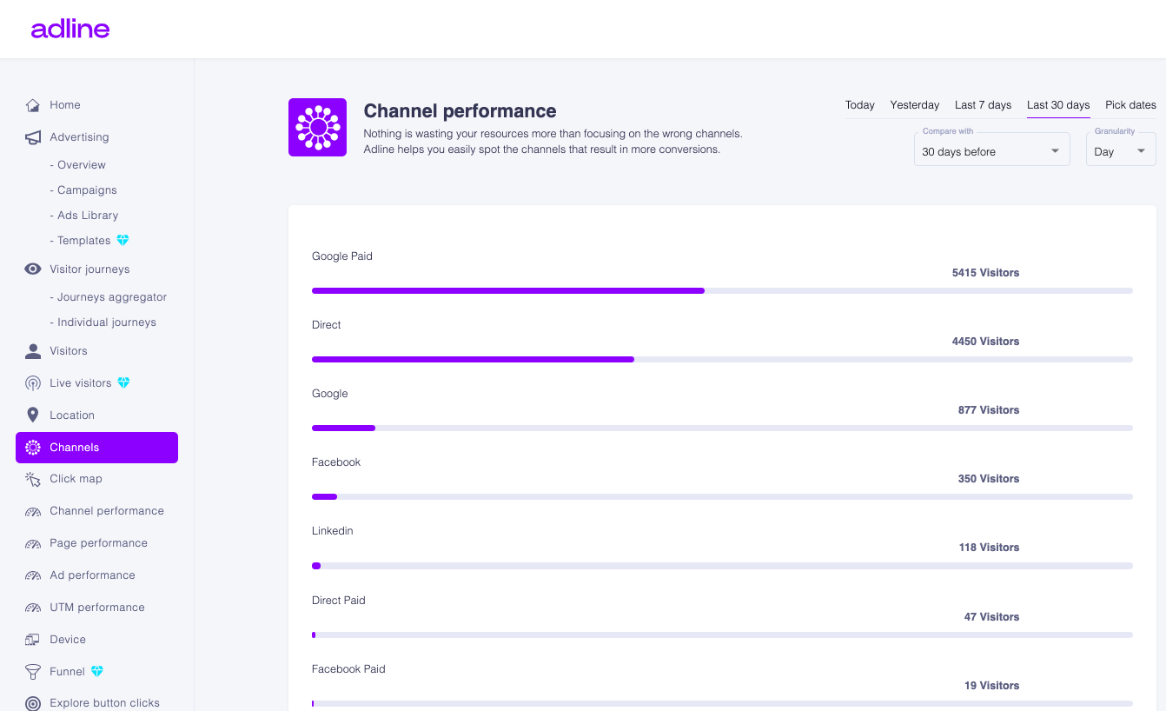Open the Pick dates tab
The height and width of the screenshot is (711, 1166).
[1130, 105]
